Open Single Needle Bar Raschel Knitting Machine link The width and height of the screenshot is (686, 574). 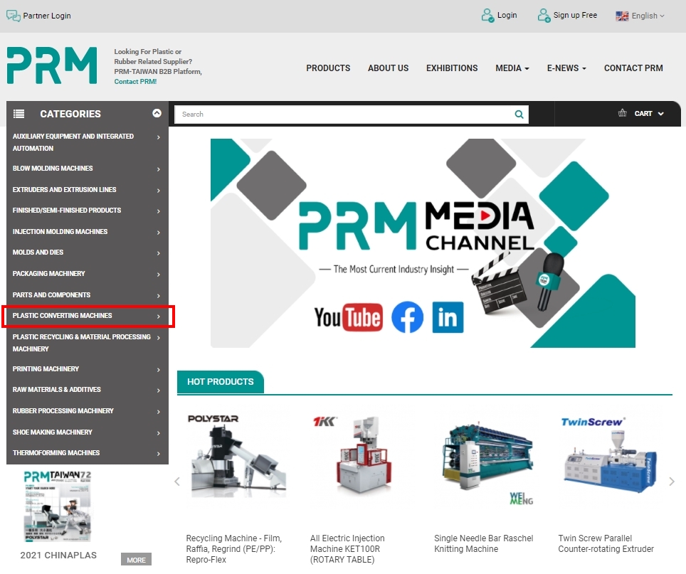(x=483, y=543)
